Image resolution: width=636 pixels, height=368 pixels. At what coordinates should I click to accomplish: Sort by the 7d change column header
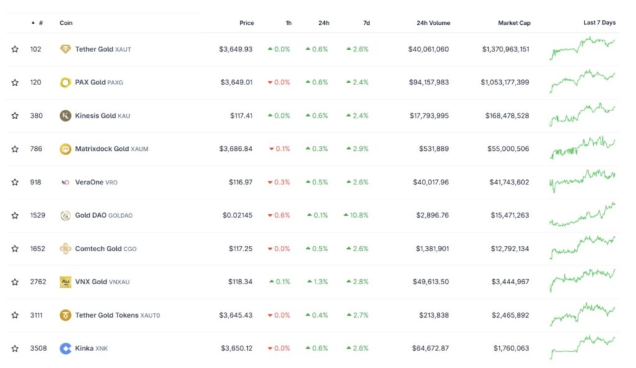pyautogui.click(x=366, y=23)
